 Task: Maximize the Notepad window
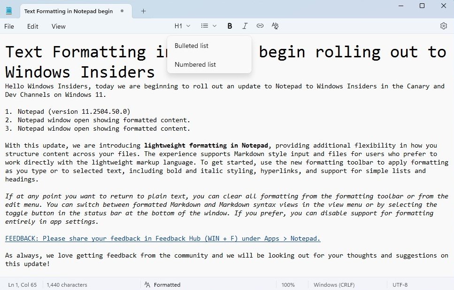[422, 6]
